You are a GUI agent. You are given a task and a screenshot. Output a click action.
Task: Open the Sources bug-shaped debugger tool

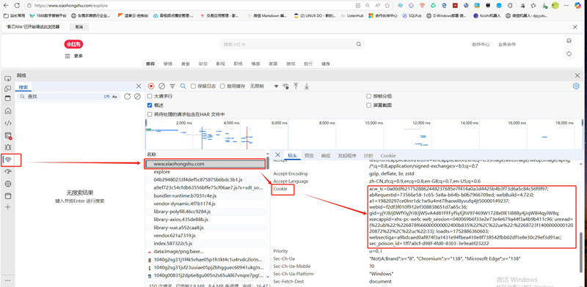click(x=8, y=148)
